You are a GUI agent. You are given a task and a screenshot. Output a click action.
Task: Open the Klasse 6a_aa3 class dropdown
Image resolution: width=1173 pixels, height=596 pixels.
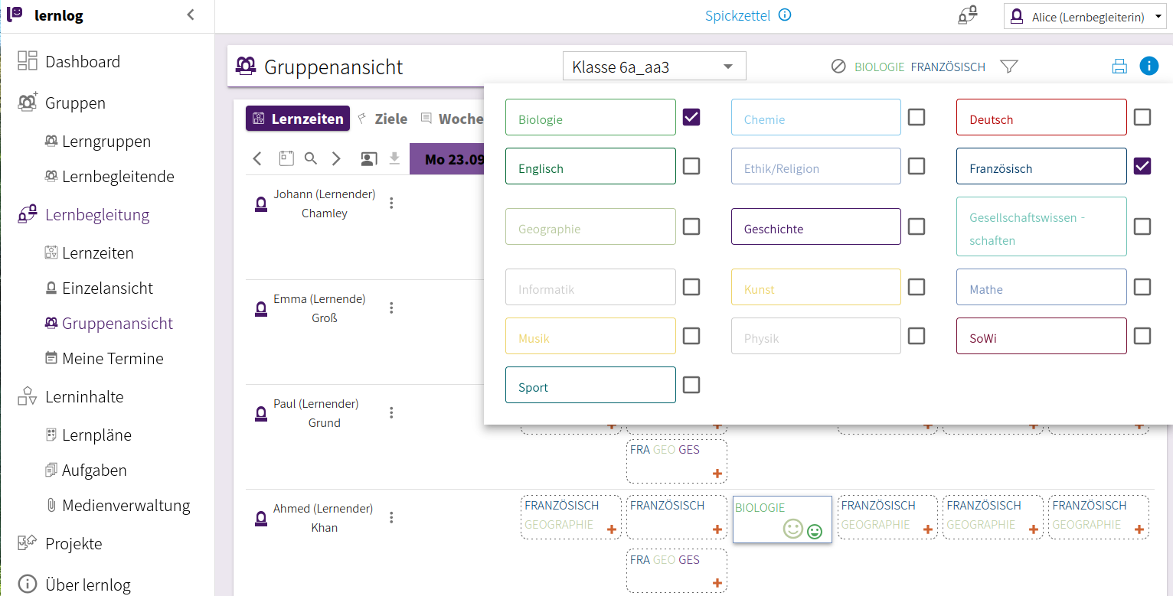pyautogui.click(x=654, y=67)
